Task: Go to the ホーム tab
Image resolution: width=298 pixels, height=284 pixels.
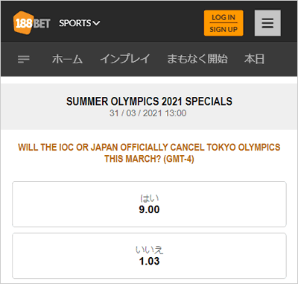Action: pyautogui.click(x=67, y=59)
